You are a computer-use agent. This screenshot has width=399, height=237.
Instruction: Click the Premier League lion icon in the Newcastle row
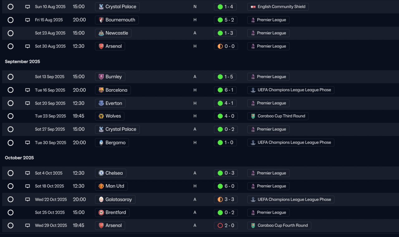[253, 33]
